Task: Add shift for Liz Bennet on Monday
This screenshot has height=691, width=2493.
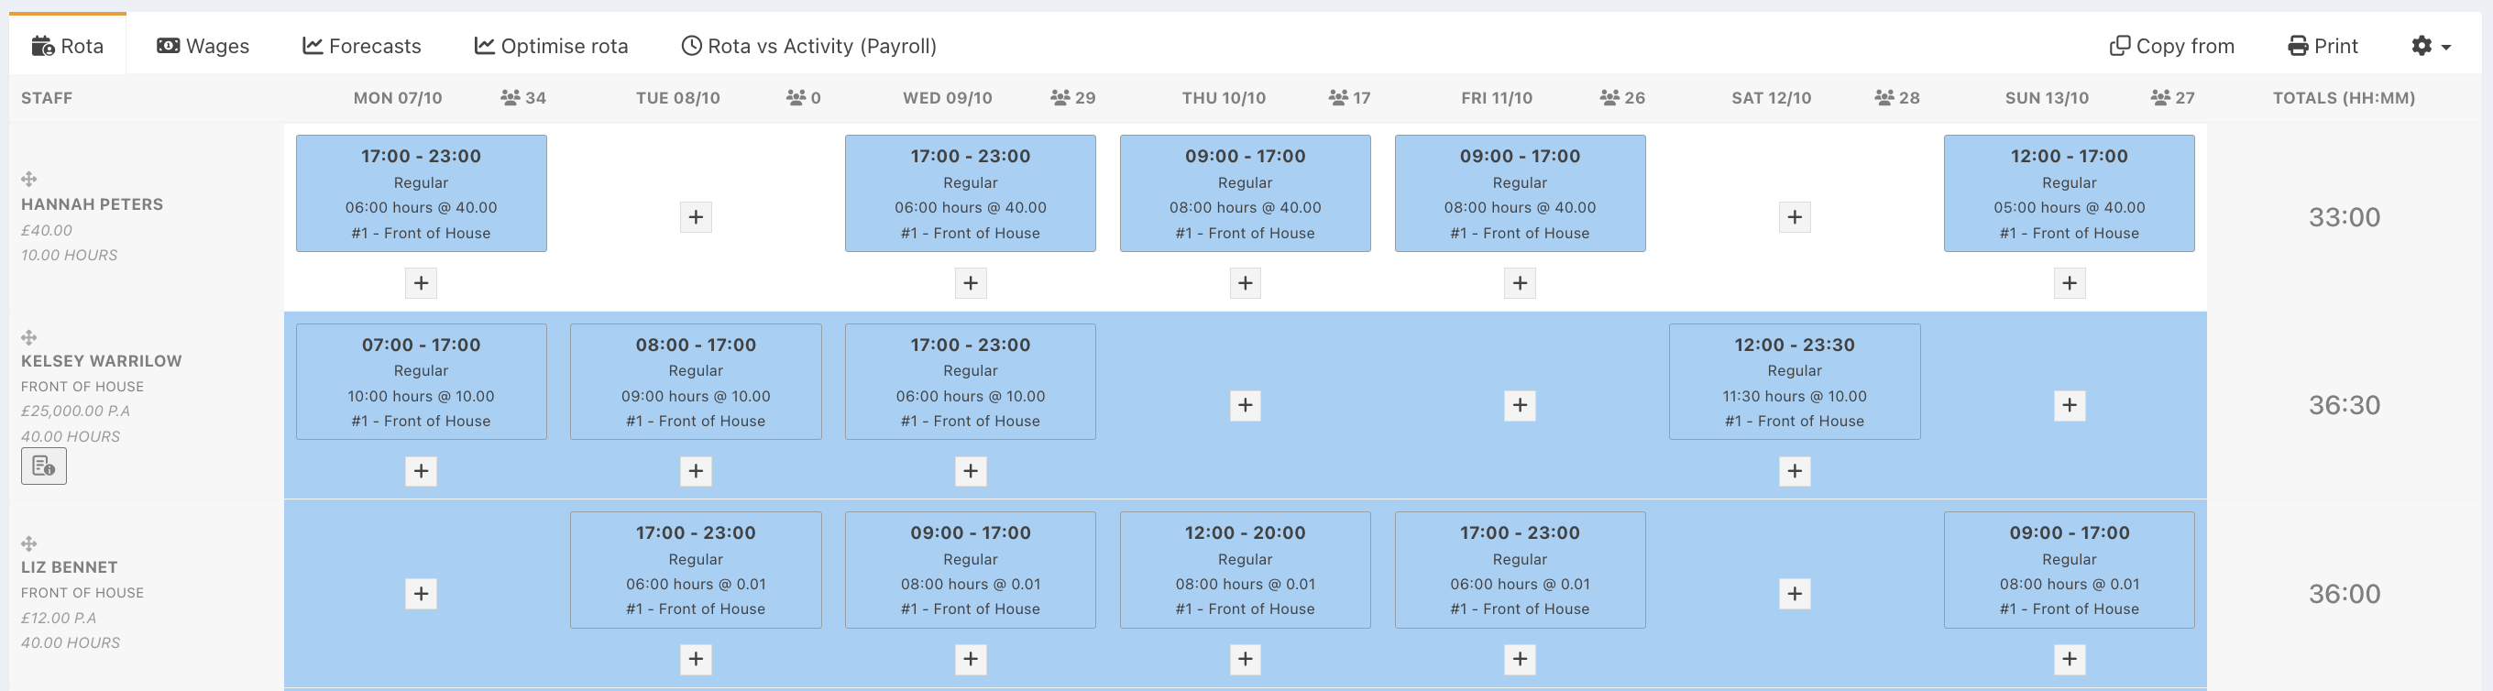Action: tap(420, 593)
